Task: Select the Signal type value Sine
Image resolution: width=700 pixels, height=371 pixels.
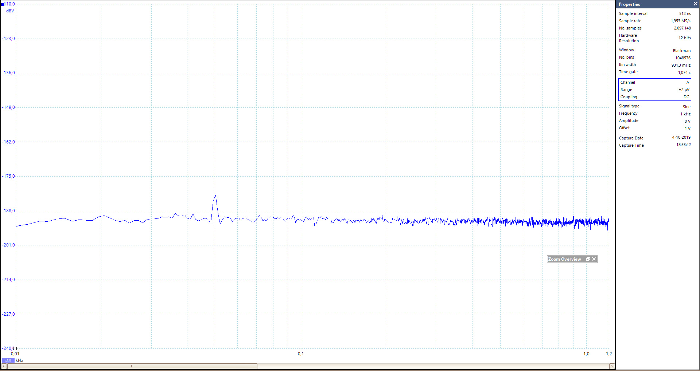Action: pyautogui.click(x=687, y=107)
